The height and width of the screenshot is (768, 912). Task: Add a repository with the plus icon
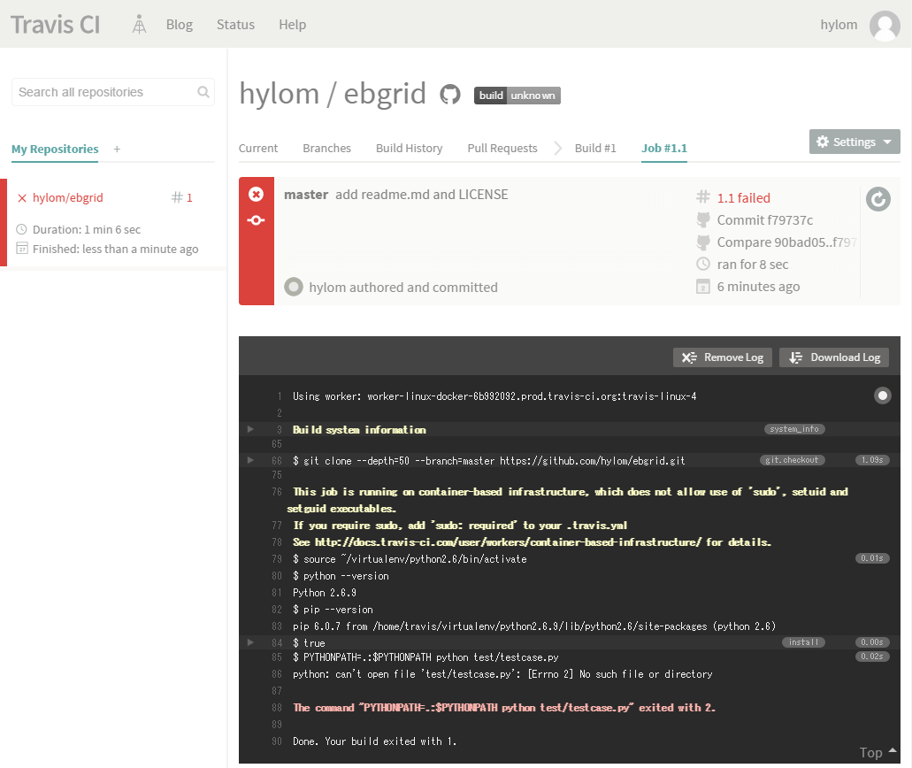(x=117, y=149)
